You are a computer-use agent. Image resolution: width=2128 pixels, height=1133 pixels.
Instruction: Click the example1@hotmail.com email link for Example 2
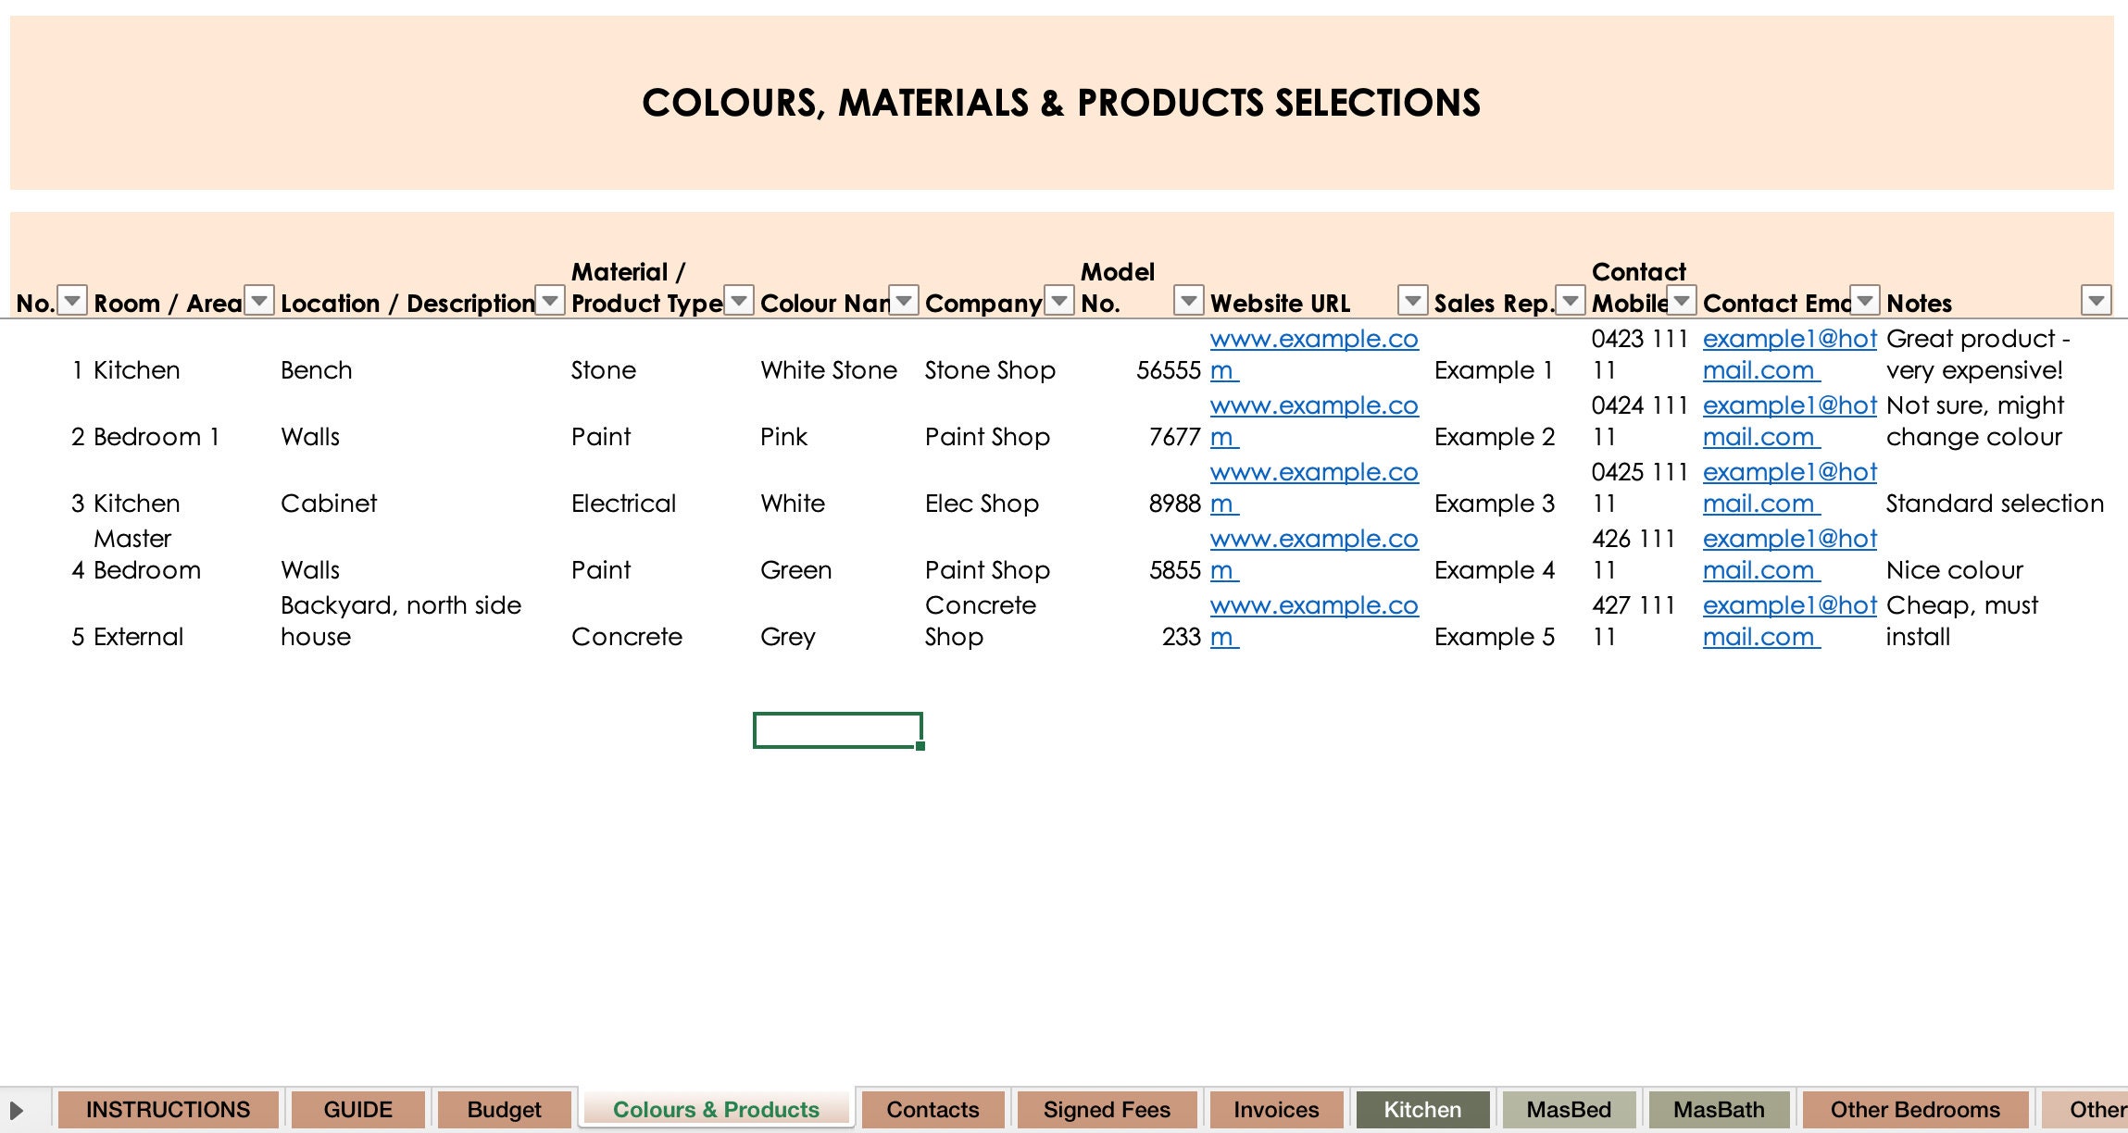(x=1788, y=421)
